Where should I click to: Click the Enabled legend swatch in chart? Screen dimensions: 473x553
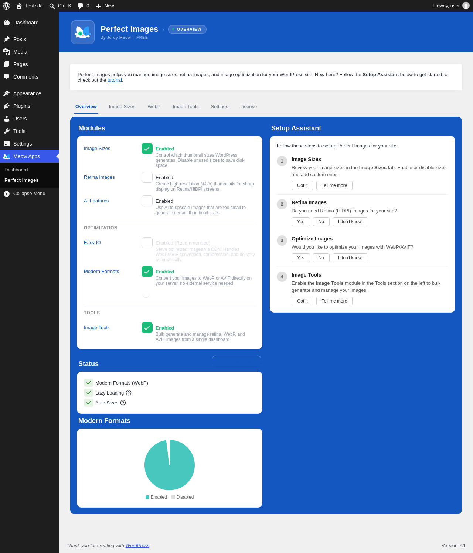[x=147, y=497]
